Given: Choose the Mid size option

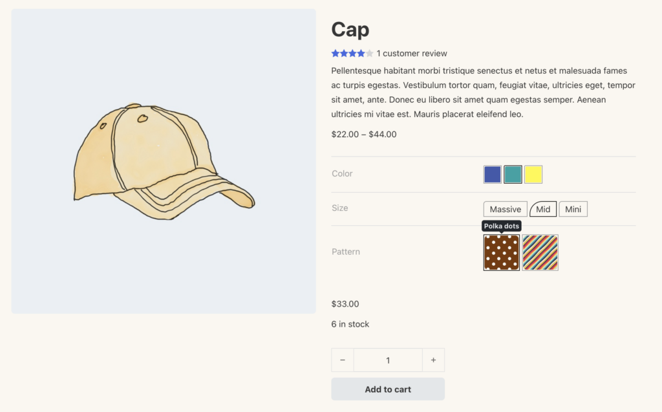Looking at the screenshot, I should pos(543,209).
